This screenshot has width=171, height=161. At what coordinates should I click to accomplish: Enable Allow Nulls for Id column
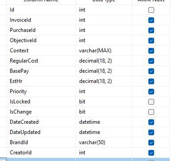coord(151,10)
